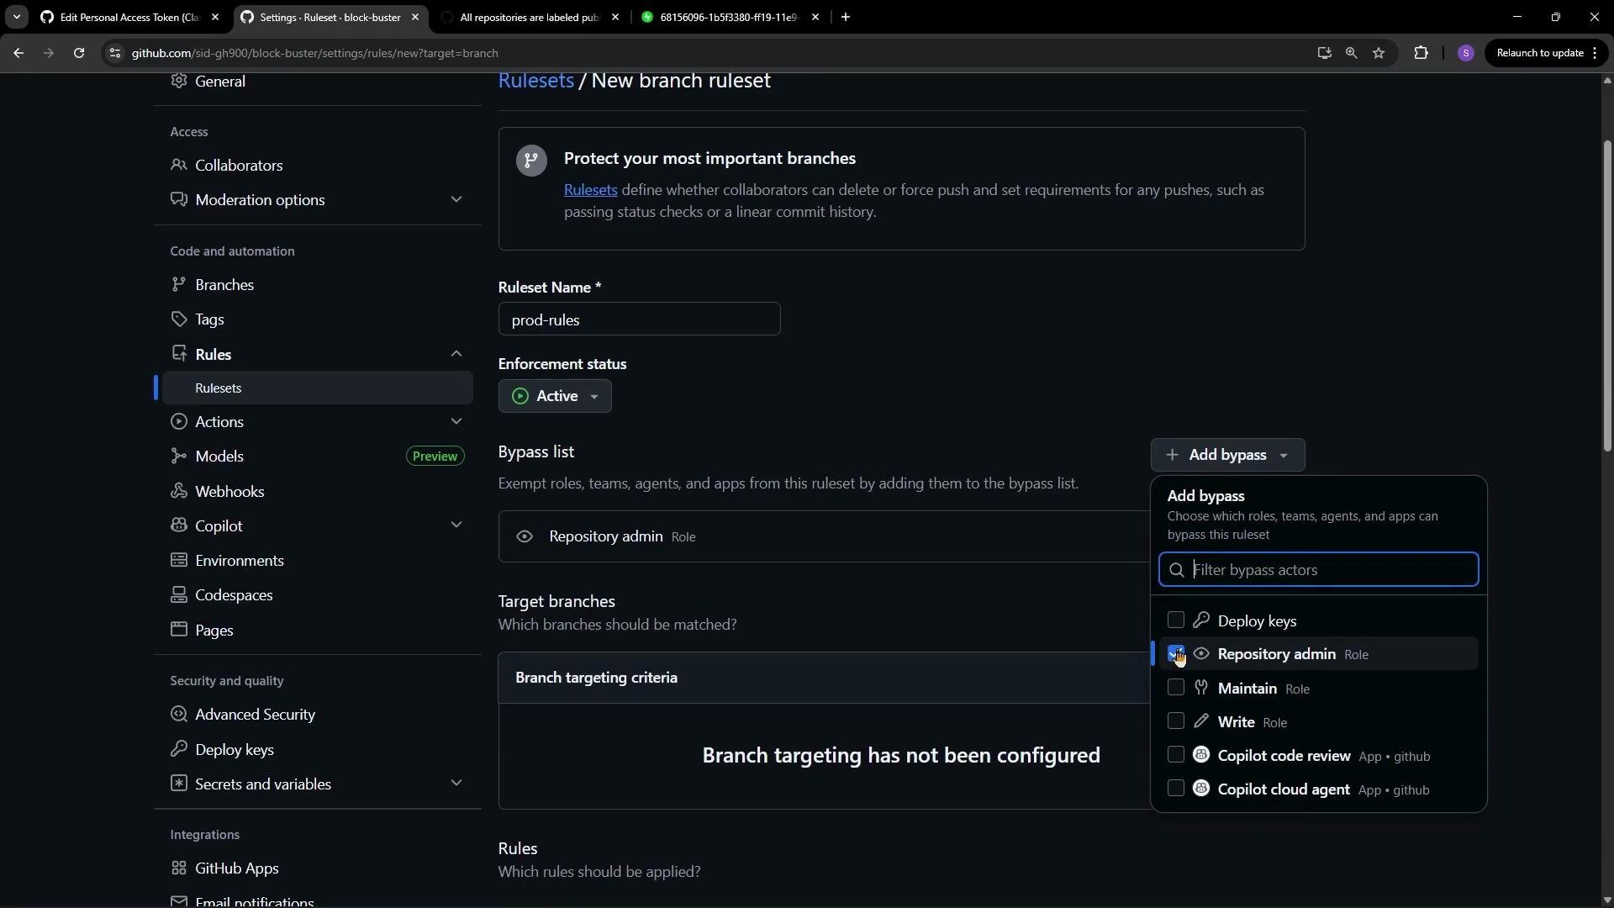Screen dimensions: 1614x908
Task: Click the install app icon in address bar
Action: [x=1324, y=53]
